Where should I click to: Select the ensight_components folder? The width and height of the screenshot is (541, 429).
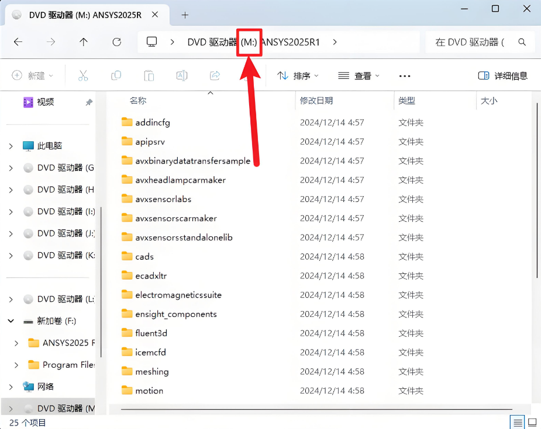tap(169, 314)
